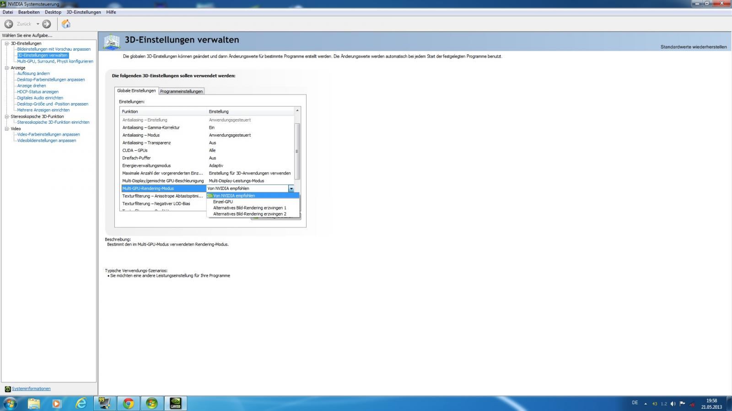Open the Action Center flag icon
The image size is (732, 411).
682,404
